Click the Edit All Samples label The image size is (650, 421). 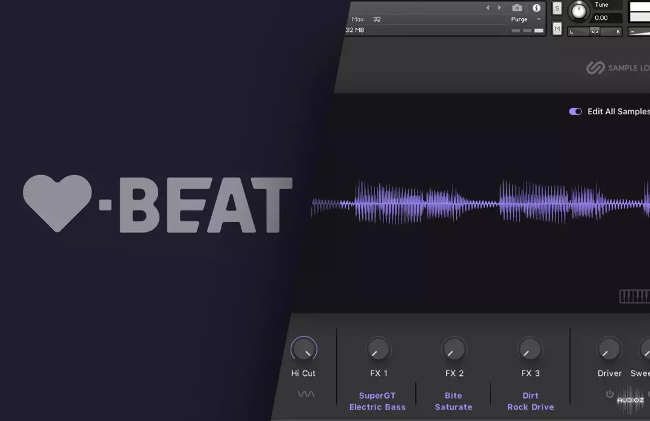(x=619, y=111)
